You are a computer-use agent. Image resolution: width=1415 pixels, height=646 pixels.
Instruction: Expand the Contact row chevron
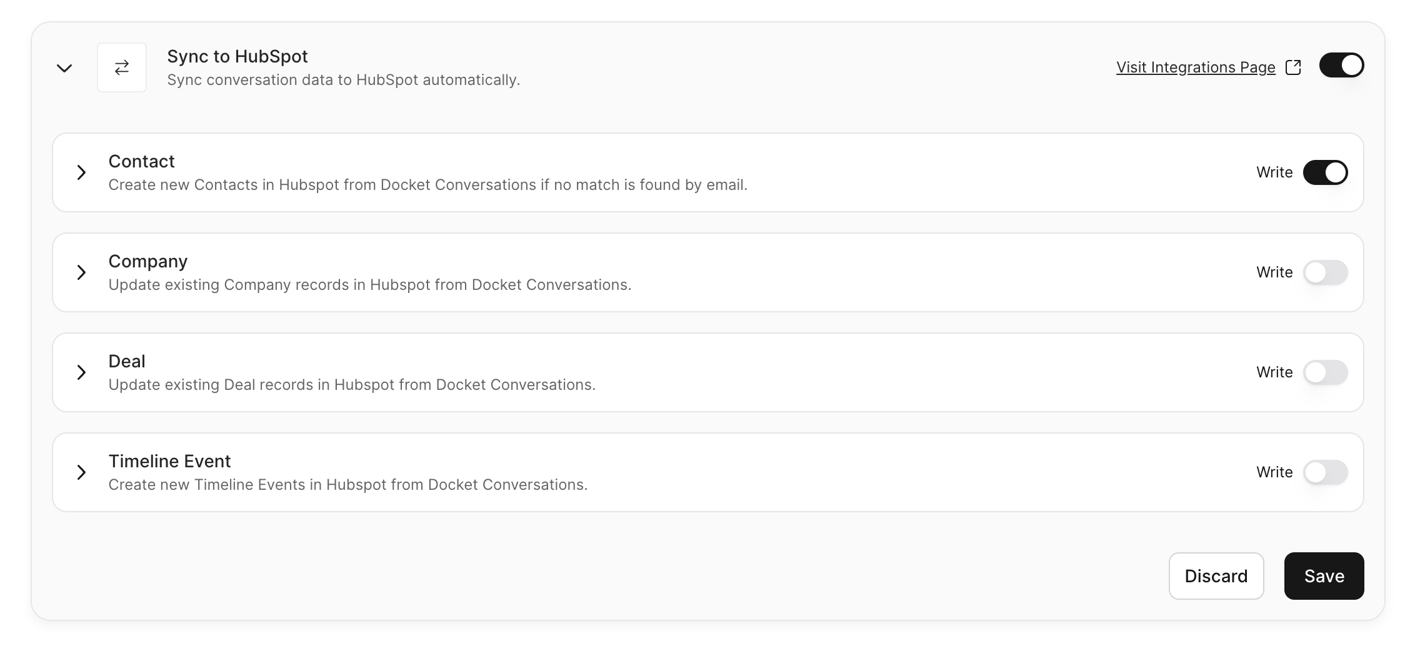81,172
